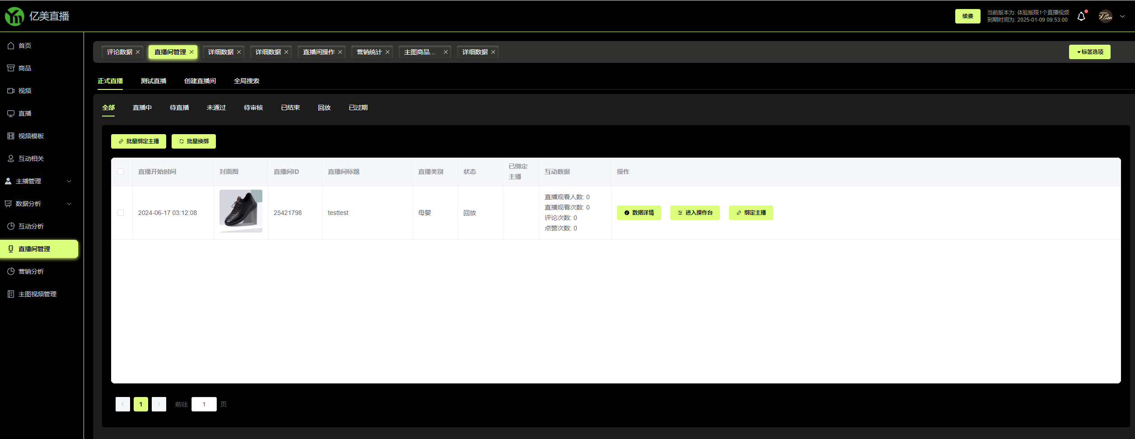Screen dimensions: 1135x439
Task: Switch to the 测试直播 tab
Action: (x=154, y=81)
